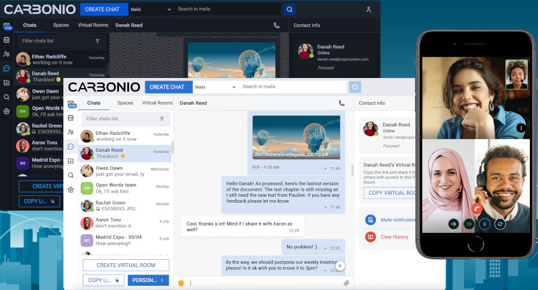
Task: Switch to Spaces tab in light window
Action: pos(125,103)
